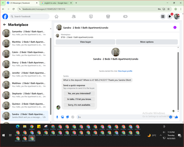184x147 pixels.
Task: Open Stephanie's apartment conversation
Action: [25, 95]
